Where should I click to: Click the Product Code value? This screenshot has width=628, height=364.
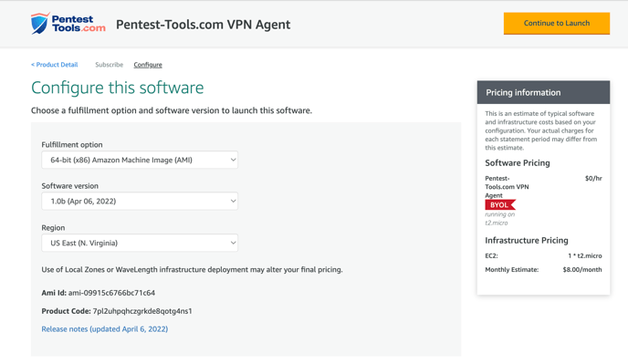[142, 311]
